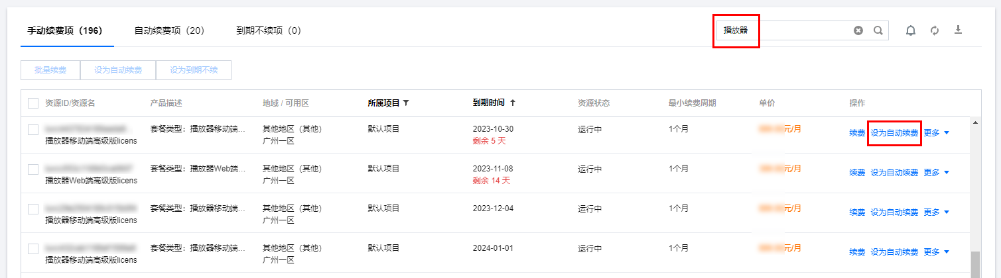Screen dimensions: 1001x278
Task: Open the notification bell icon
Action: (911, 30)
